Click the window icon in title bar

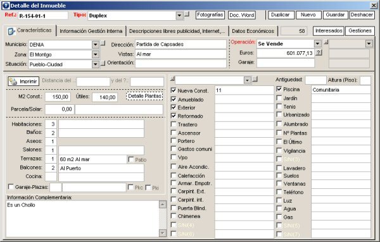[6, 5]
